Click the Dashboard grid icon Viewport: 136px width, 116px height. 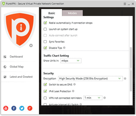[5, 57]
